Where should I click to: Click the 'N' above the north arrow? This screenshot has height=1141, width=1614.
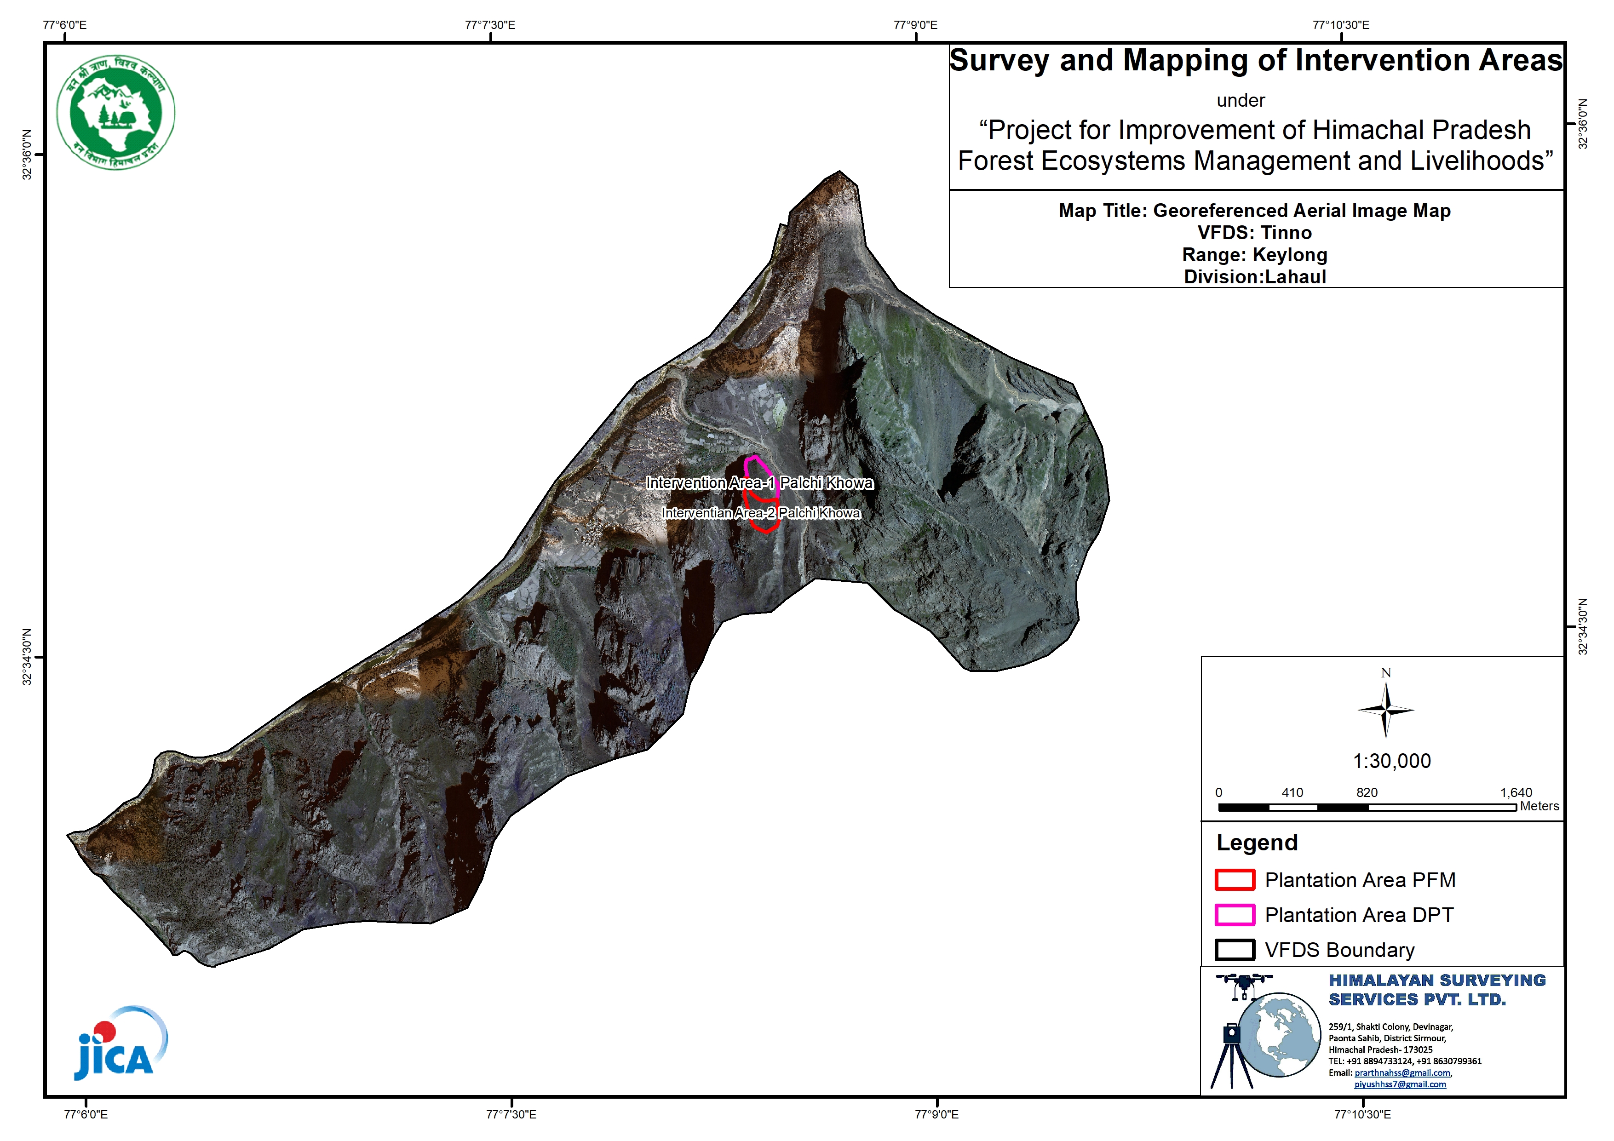coord(1385,673)
